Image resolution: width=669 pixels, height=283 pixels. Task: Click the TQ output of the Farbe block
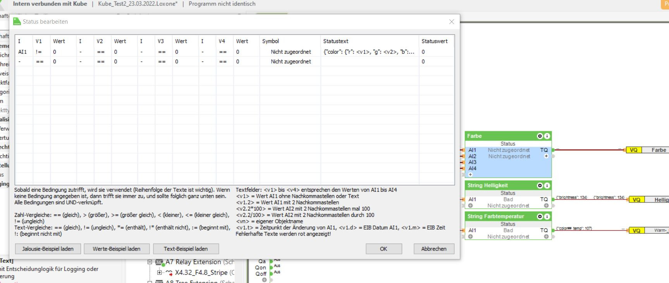pyautogui.click(x=544, y=150)
